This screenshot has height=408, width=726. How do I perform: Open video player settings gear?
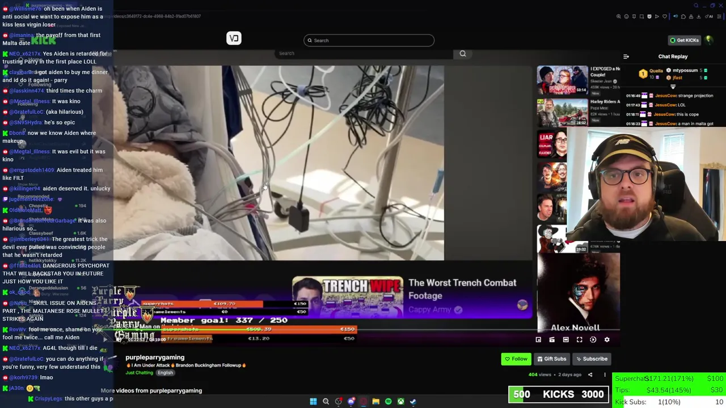click(607, 339)
